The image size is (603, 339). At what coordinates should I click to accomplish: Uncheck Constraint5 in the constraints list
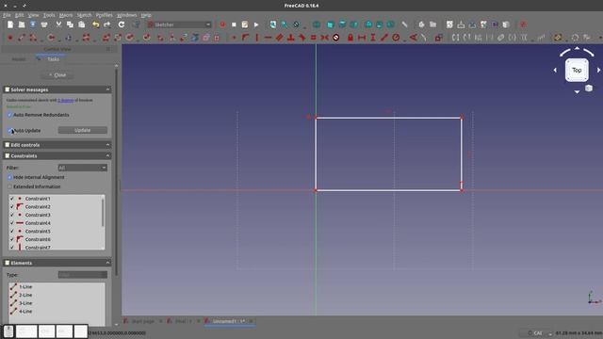(12, 232)
